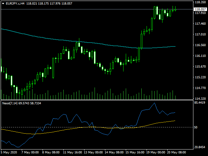
Task: Click the 20 May 08:00 time label
Action: 176,152
